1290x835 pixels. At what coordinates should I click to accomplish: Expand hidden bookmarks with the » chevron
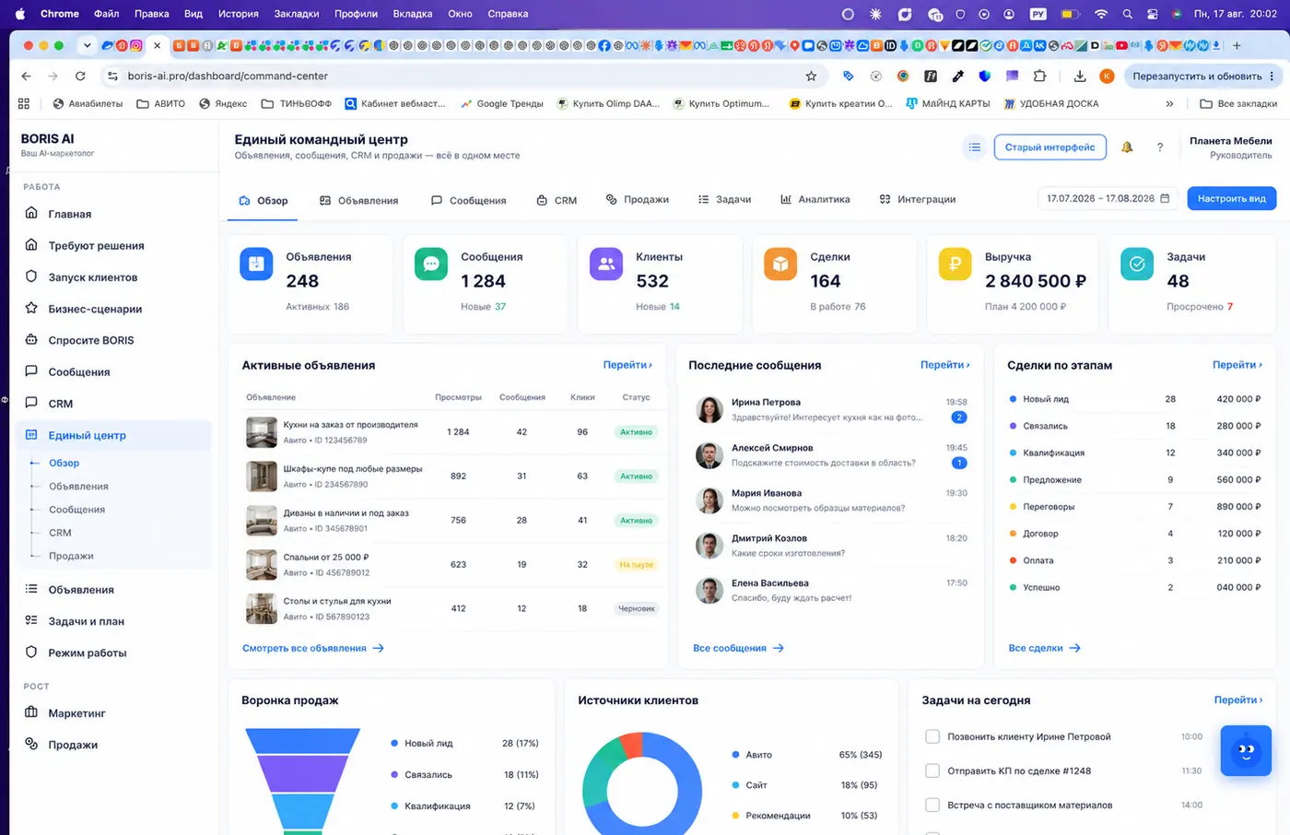coord(1169,104)
